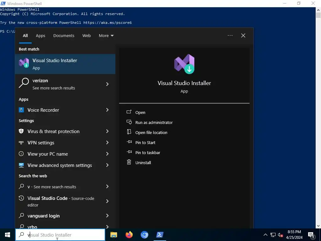Launch Chrome from the taskbar
The image size is (321, 241).
click(144, 235)
